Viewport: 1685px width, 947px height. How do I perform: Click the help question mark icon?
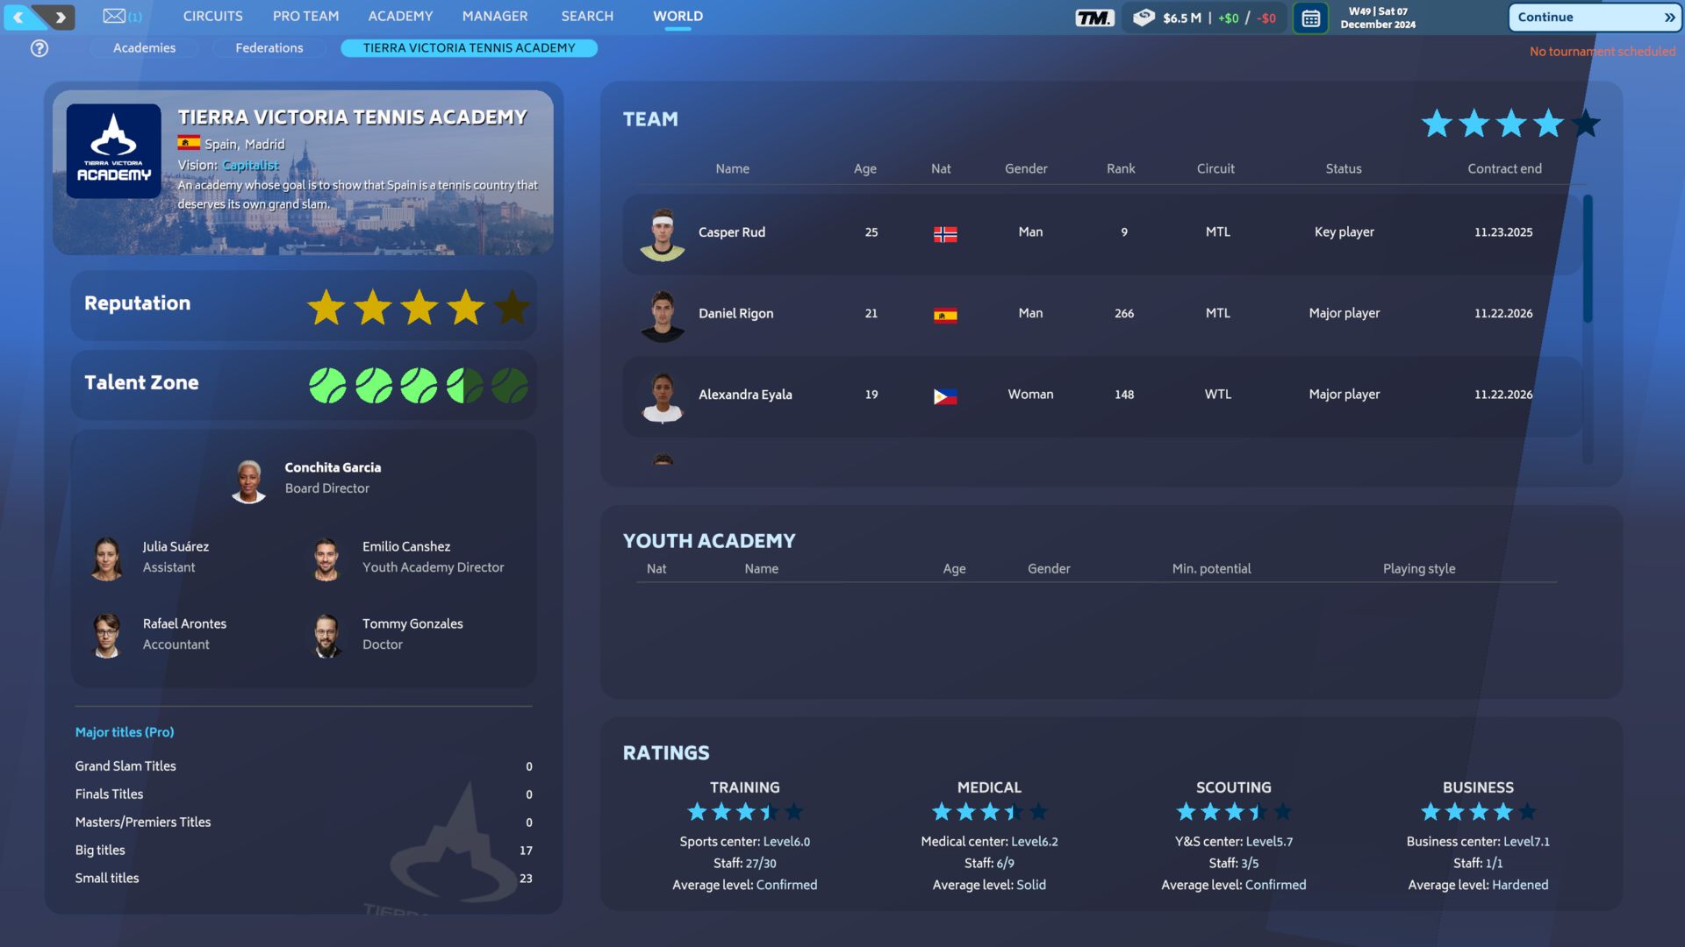coord(39,48)
